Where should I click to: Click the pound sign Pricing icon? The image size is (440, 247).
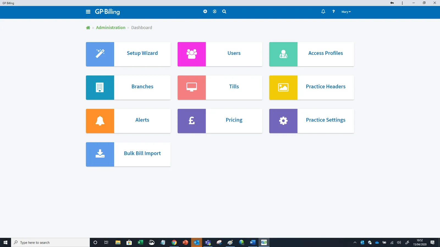(192, 121)
